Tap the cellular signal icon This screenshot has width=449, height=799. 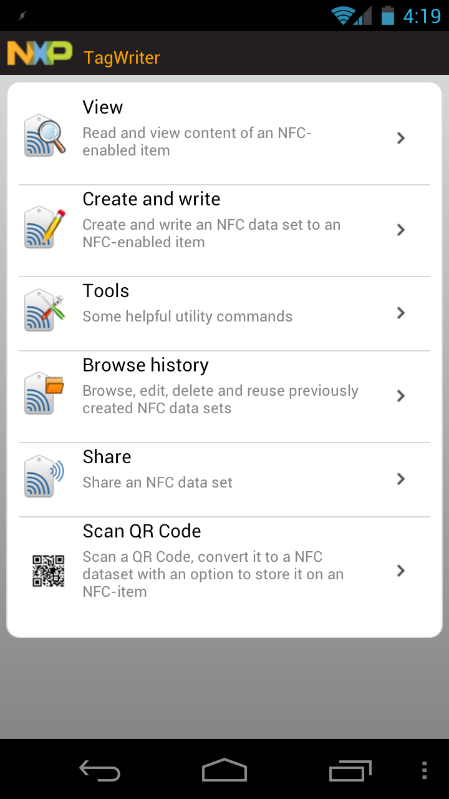(364, 16)
